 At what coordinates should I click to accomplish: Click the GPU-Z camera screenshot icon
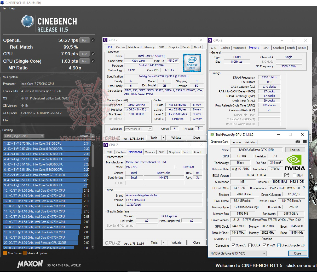coord(298,141)
